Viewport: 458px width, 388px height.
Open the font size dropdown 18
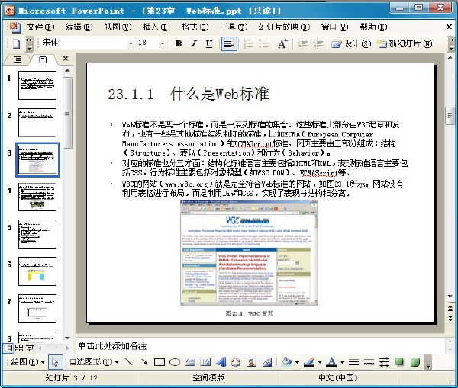coord(163,43)
